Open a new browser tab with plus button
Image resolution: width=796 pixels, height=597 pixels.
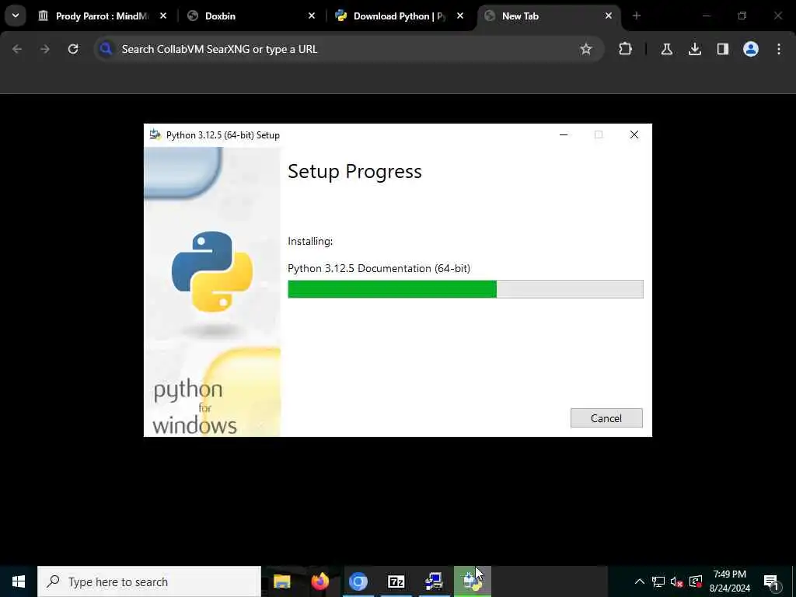point(637,16)
